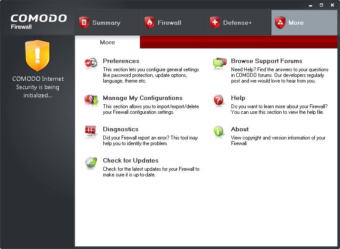Click the Check for Updates arrow icon
Image resolution: width=340 pixels, height=249 pixels.
pos(91,163)
